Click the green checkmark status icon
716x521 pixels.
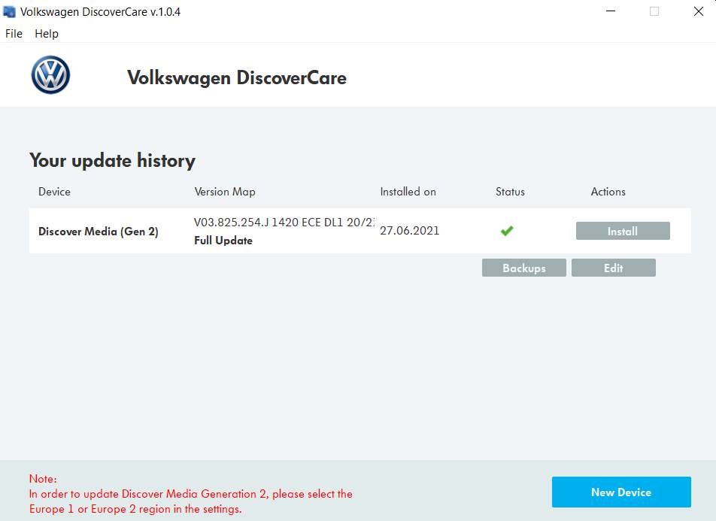507,231
